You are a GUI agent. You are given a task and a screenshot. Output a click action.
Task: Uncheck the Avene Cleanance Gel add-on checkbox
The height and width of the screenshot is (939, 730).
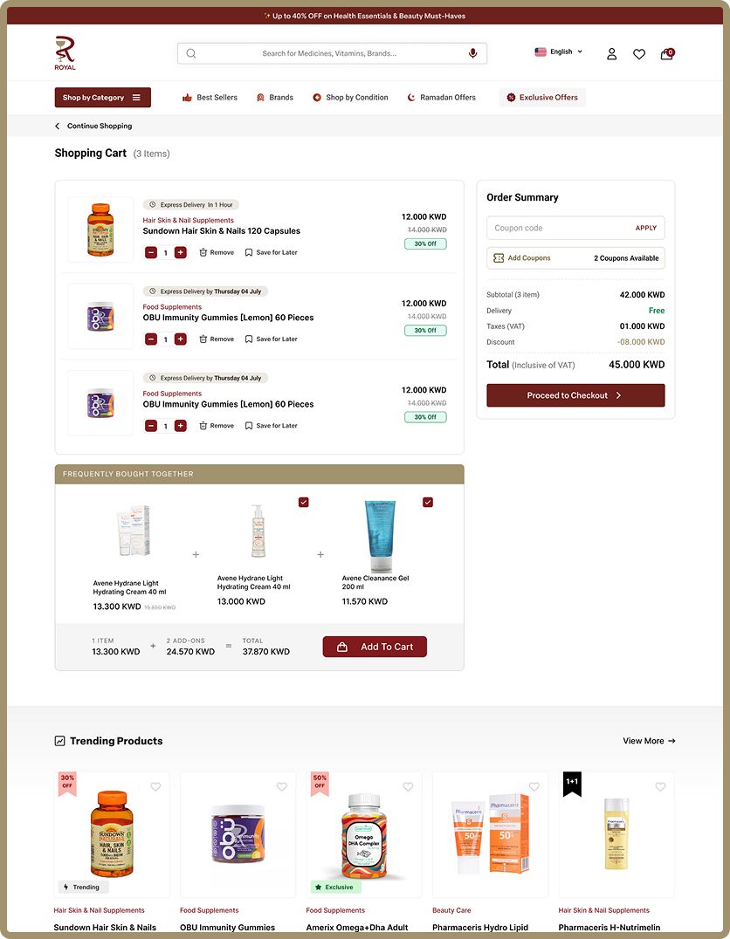pos(427,503)
